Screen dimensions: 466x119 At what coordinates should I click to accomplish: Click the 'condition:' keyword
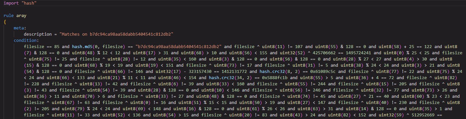(x=26, y=41)
